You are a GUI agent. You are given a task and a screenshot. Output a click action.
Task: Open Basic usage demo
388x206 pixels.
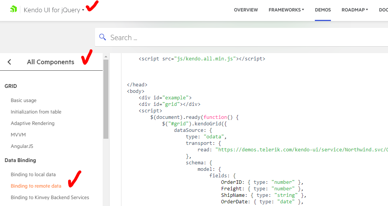tap(23, 101)
